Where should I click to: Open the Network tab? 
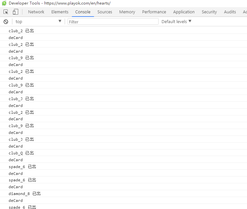(36, 12)
